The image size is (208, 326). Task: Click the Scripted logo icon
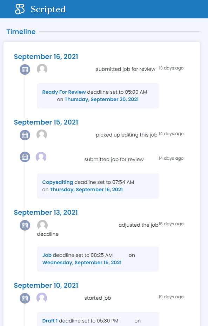point(20,9)
